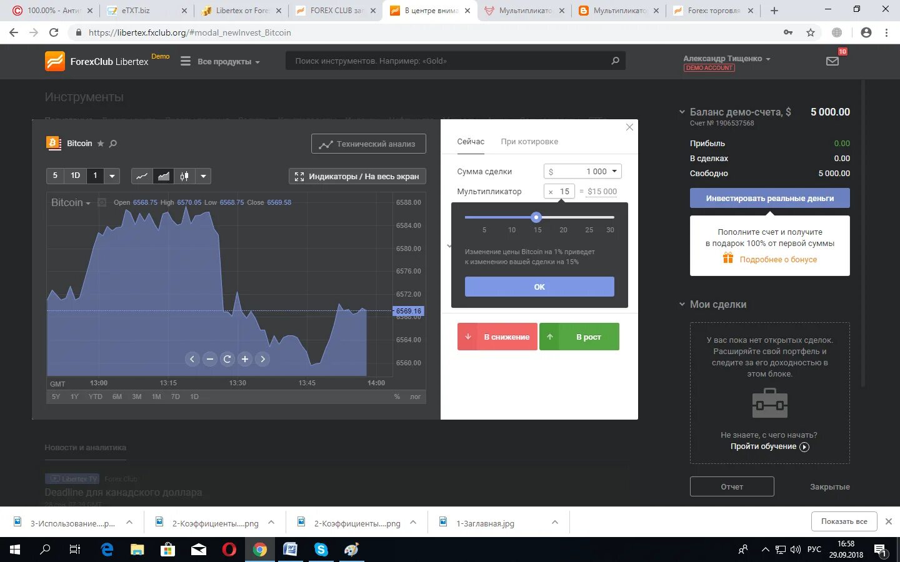Image resolution: width=900 pixels, height=562 pixels.
Task: Click the search magnifier in the instrument search box
Action: [x=615, y=61]
